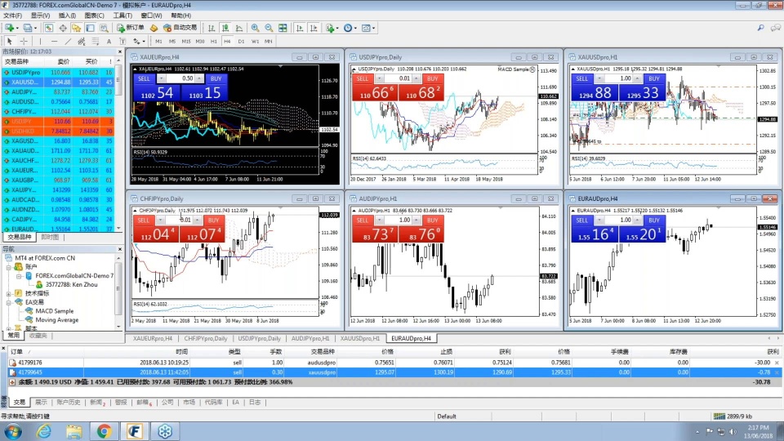Collapse the EA交易 tree node
The image size is (784, 441).
(8, 302)
